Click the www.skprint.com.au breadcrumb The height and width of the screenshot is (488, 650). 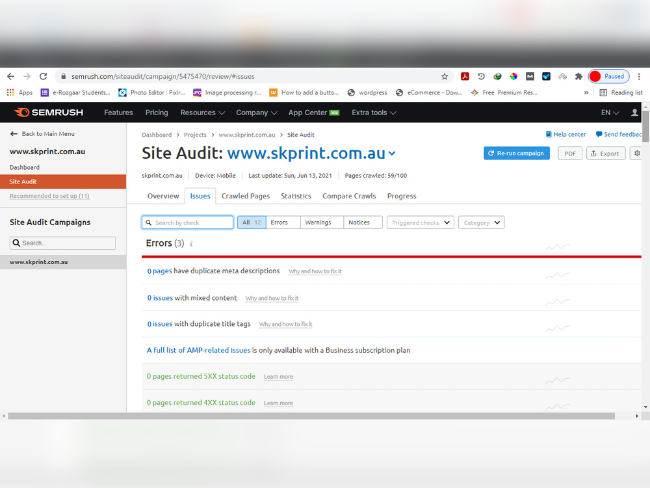point(247,135)
